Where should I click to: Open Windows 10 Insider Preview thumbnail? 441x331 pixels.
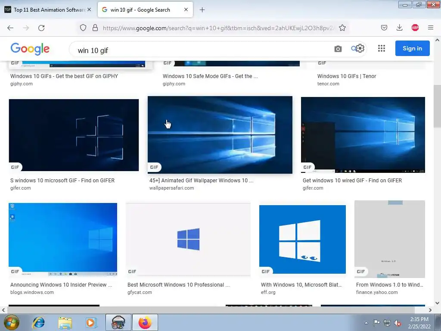click(63, 240)
